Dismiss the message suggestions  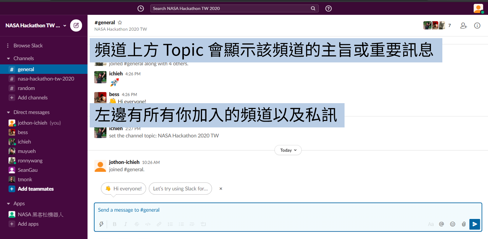click(x=221, y=189)
